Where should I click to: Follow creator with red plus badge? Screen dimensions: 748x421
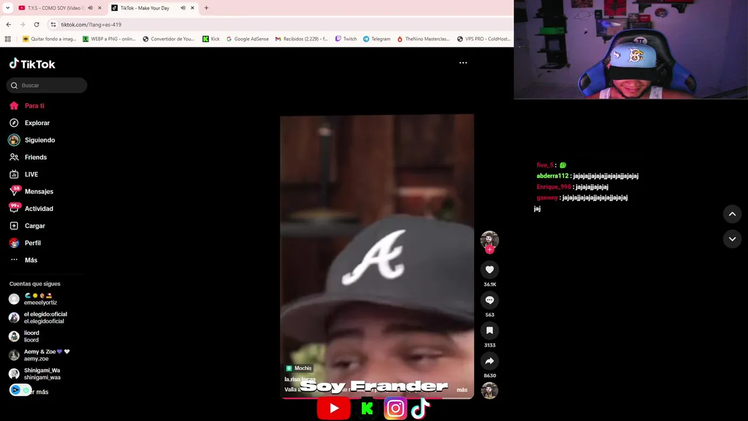click(490, 250)
